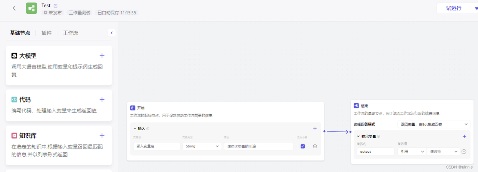Collapse the left node panel
The image size is (478, 172).
click(111, 33)
